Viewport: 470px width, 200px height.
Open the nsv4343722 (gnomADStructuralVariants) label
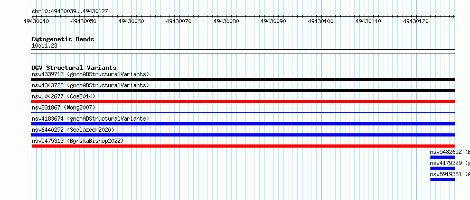(x=90, y=85)
